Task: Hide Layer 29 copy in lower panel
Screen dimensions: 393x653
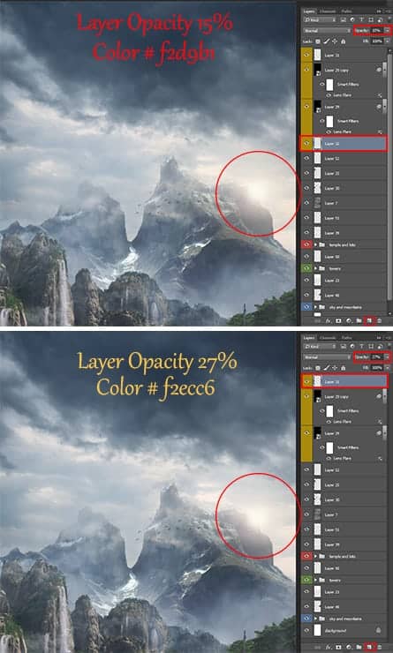Action: pyautogui.click(x=307, y=396)
